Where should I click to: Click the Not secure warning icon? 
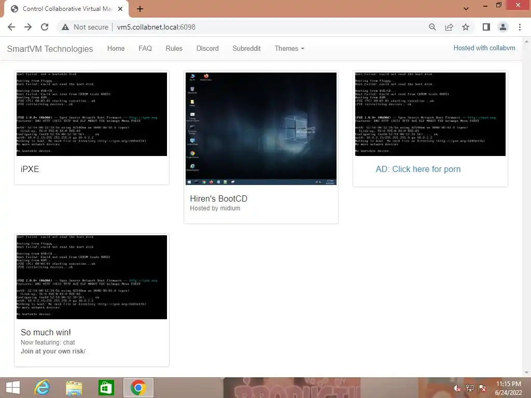pyautogui.click(x=65, y=27)
